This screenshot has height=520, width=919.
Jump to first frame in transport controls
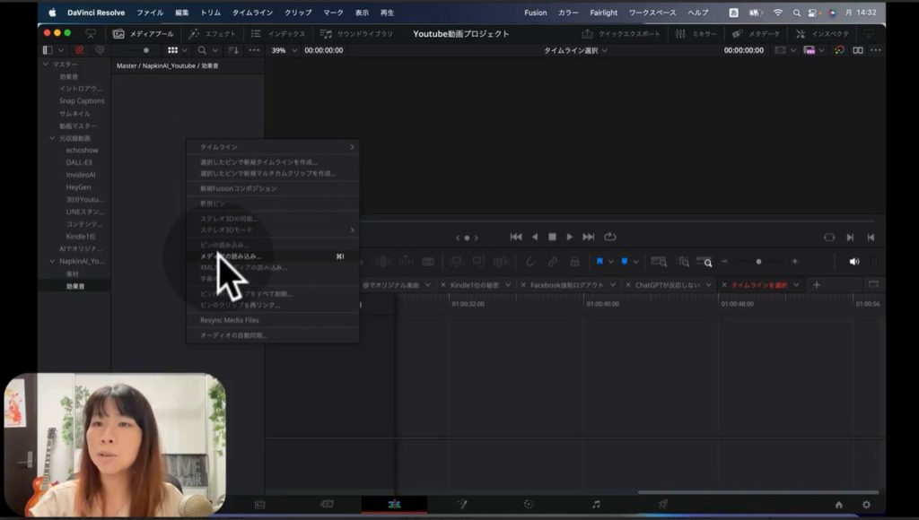516,237
